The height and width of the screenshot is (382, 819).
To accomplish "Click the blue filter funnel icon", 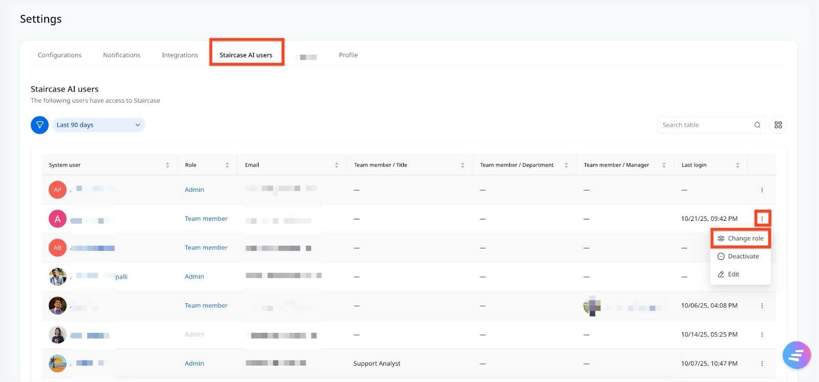I will point(39,125).
